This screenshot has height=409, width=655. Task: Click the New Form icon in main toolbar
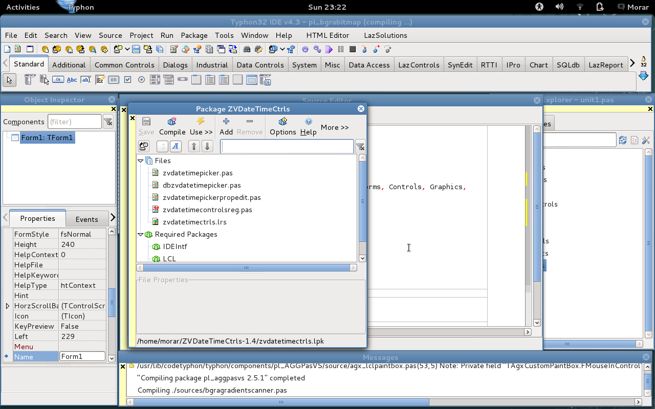[x=30, y=49]
